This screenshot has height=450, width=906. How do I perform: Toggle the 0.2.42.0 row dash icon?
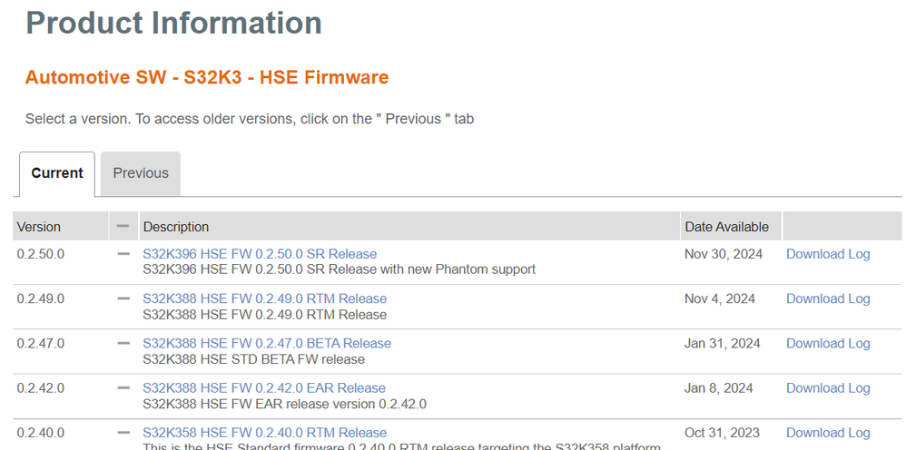[123, 387]
